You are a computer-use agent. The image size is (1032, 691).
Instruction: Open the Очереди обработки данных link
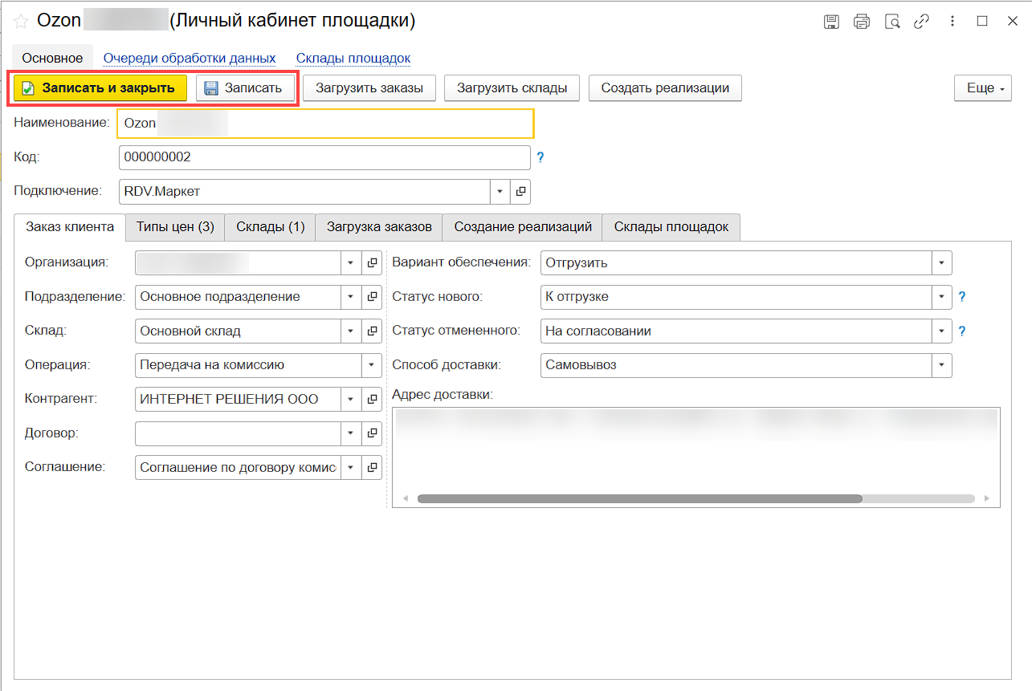[x=190, y=58]
